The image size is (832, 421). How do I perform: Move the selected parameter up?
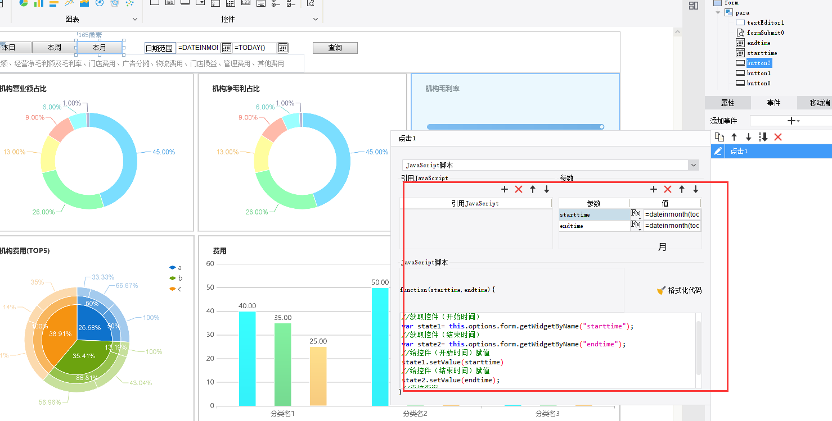[682, 190]
